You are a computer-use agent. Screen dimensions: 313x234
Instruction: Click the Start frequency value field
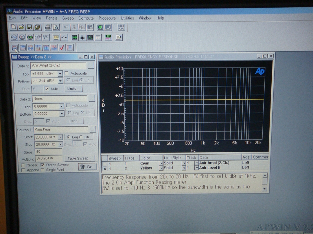click(46, 137)
